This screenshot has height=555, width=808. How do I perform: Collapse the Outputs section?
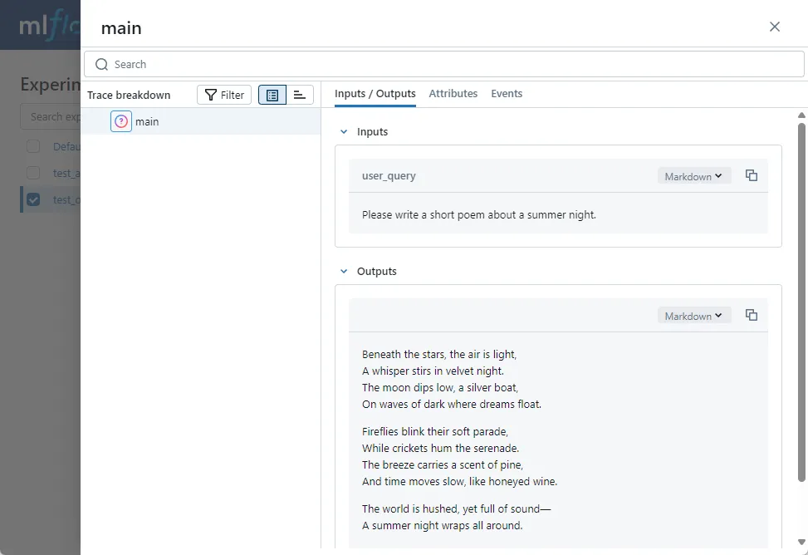pyautogui.click(x=343, y=271)
